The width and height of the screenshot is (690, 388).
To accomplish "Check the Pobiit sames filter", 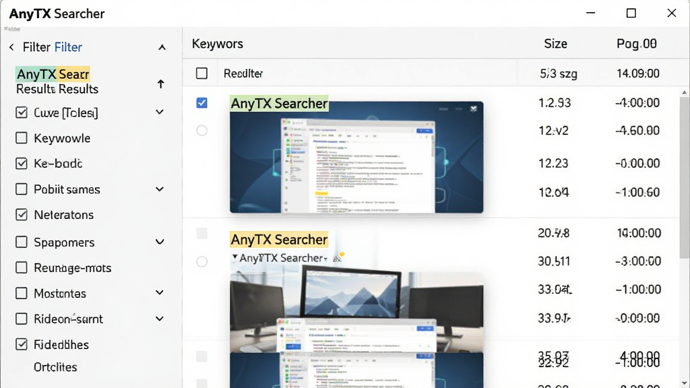I will (21, 189).
